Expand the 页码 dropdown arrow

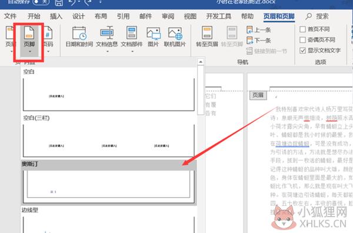[48, 52]
